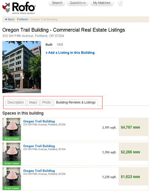The image size is (151, 191).
Task: Click thumbnail of the $2,266 NNN listing
Action: pos(12,154)
